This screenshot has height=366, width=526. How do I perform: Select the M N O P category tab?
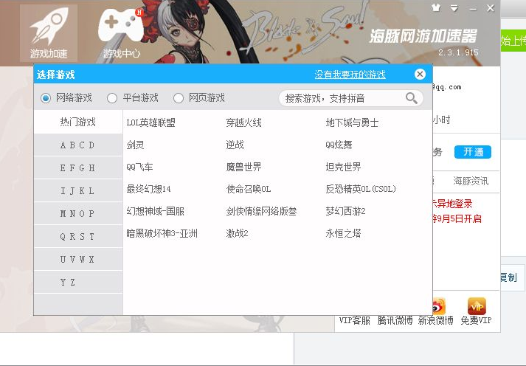click(x=78, y=213)
